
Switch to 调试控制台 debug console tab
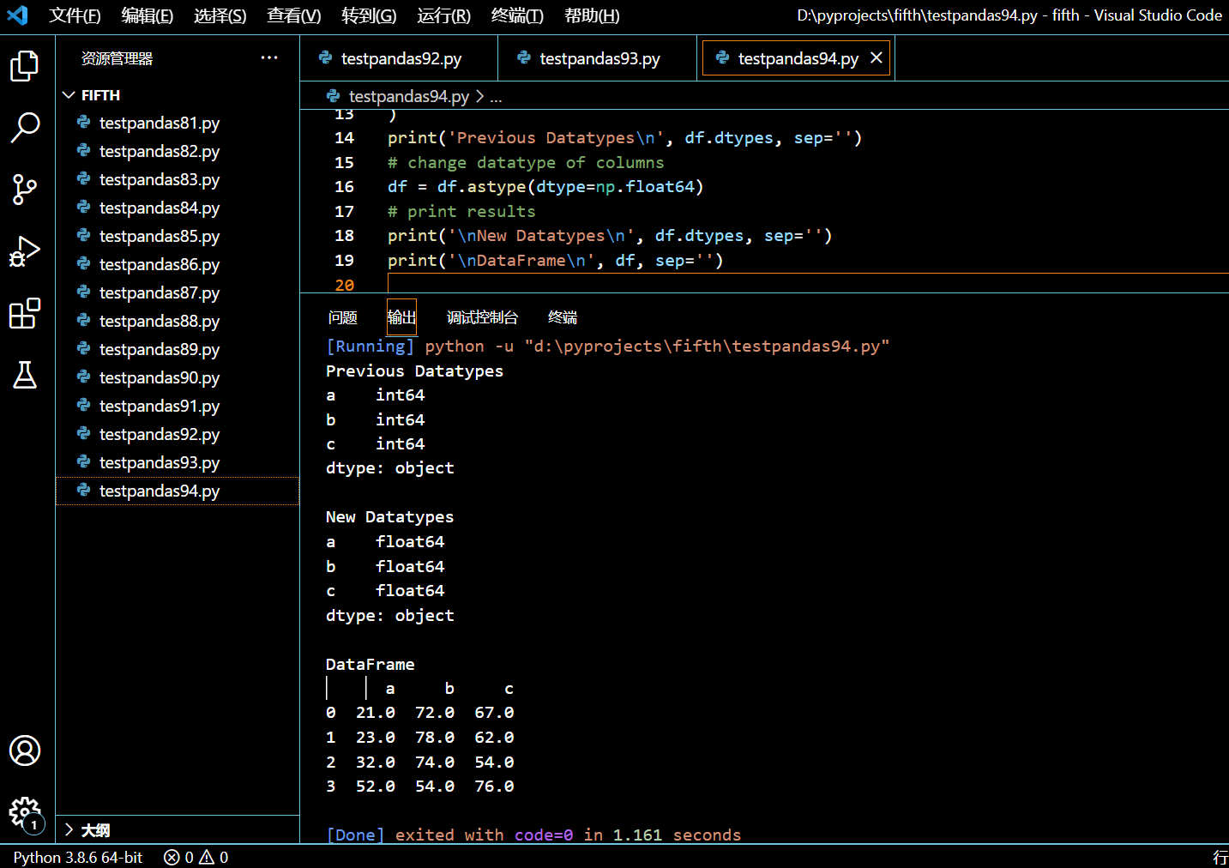pos(483,317)
